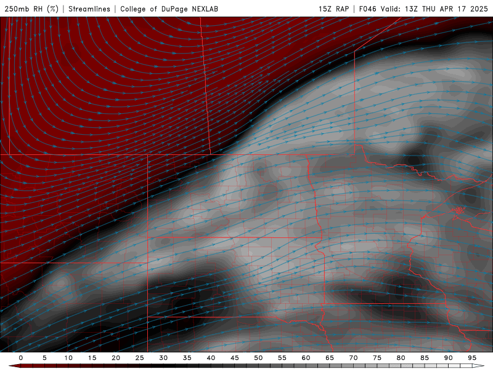
Task: Select the "15" value on the RH scale
Action: (x=92, y=358)
